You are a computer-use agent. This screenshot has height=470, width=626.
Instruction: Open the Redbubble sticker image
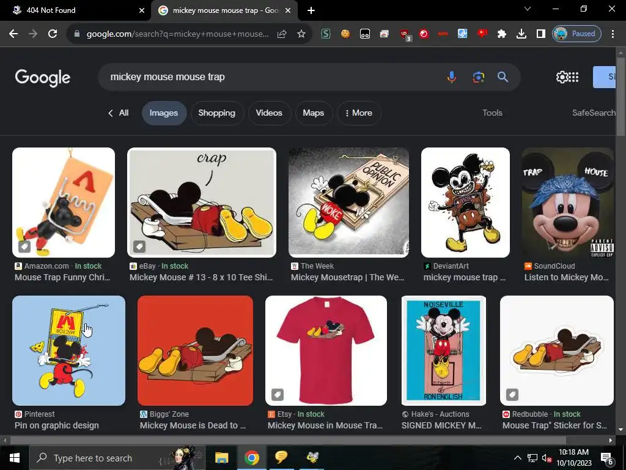(556, 351)
